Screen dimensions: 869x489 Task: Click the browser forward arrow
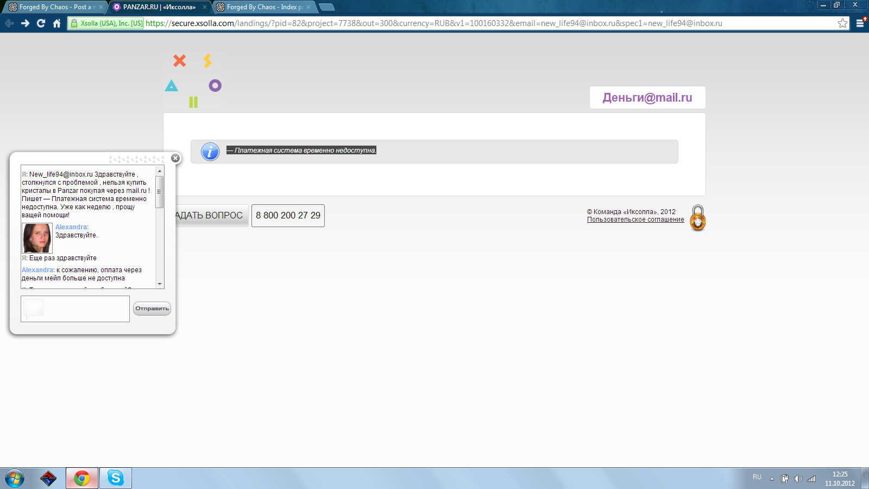[x=25, y=23]
